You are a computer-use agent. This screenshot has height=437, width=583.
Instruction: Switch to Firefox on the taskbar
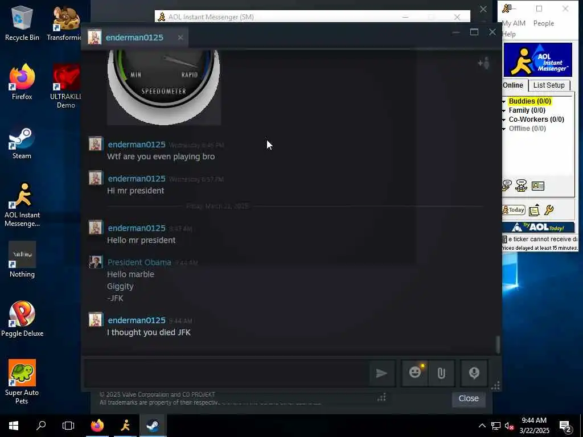97,426
